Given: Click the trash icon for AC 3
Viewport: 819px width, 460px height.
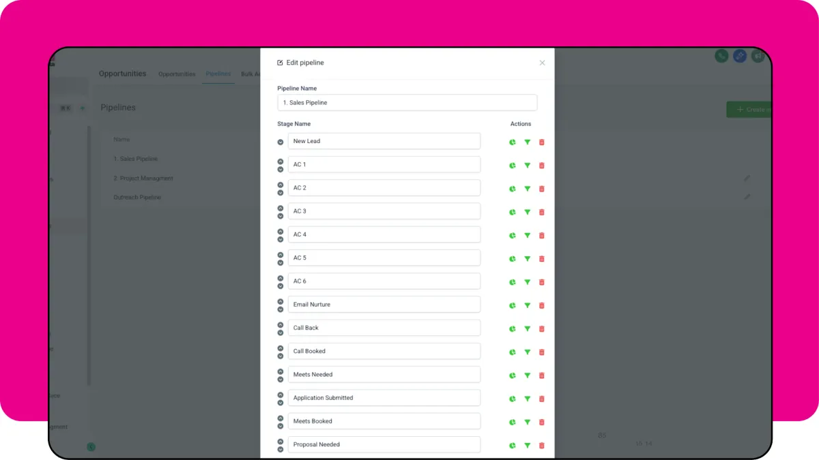Looking at the screenshot, I should pyautogui.click(x=542, y=212).
